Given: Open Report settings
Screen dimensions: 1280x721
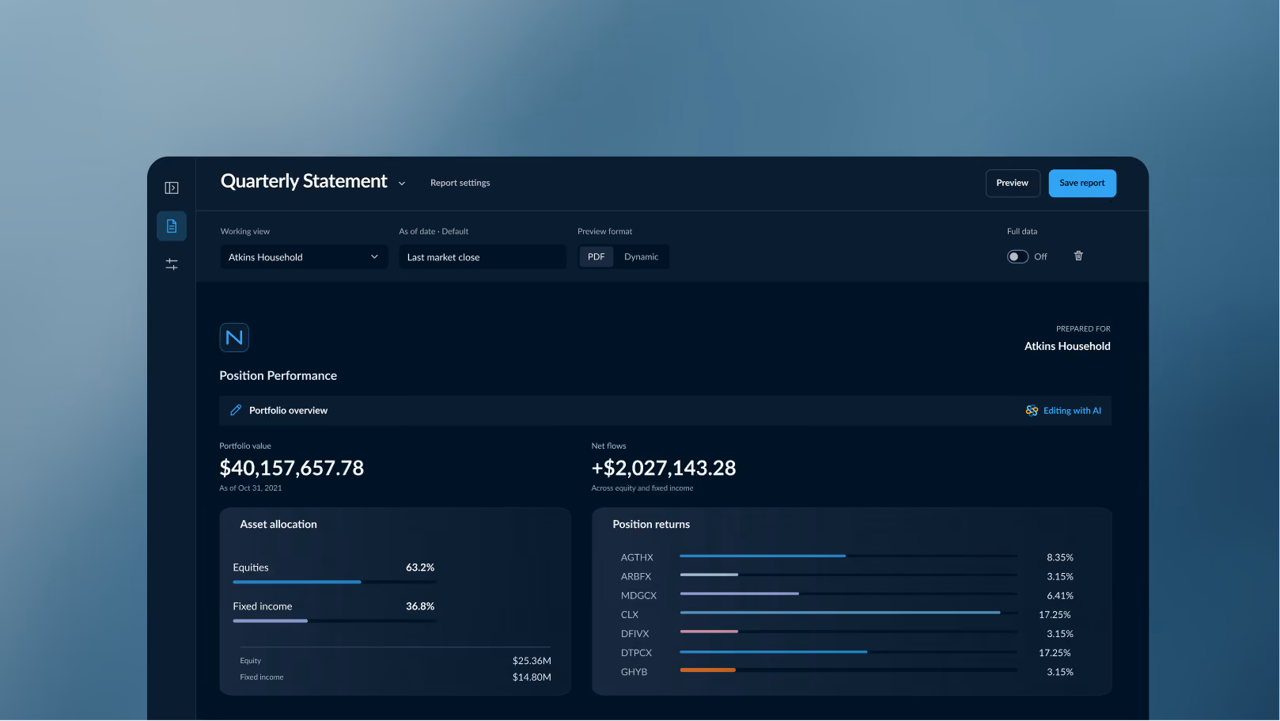Looking at the screenshot, I should point(460,183).
